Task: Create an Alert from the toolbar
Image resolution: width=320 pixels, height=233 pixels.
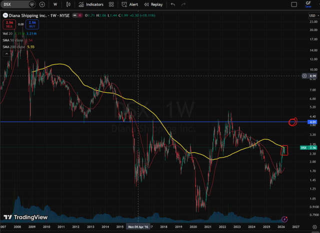Action: [x=130, y=4]
